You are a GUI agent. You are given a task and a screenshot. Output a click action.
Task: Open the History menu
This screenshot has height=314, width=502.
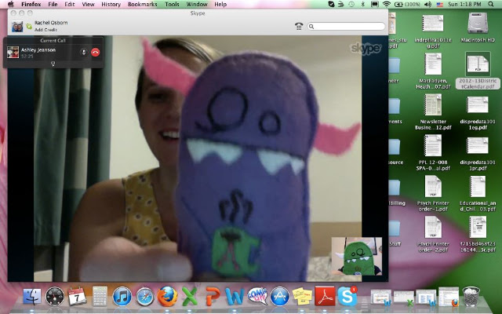coord(111,4)
